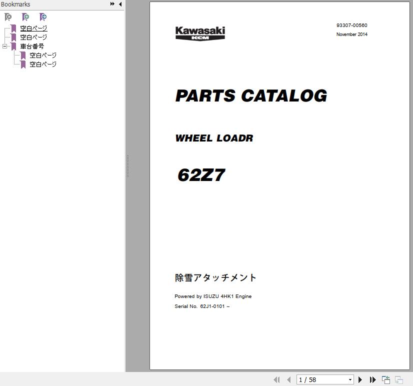
Task: Click the previous view icon
Action: [x=386, y=379]
